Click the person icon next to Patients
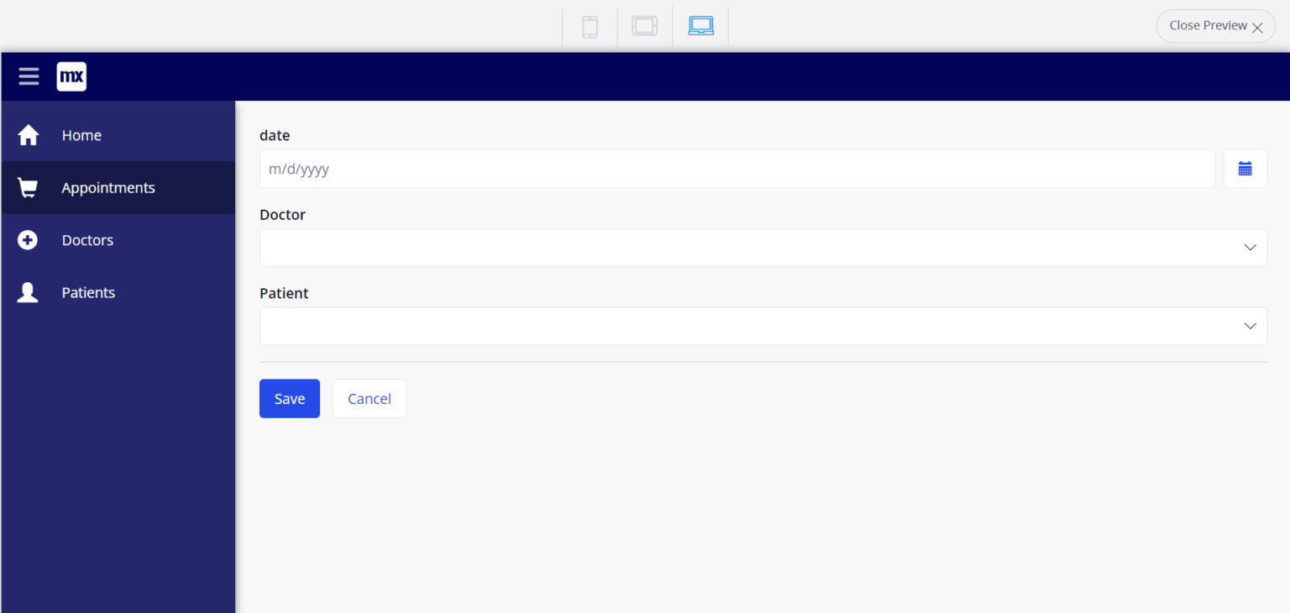 (x=28, y=292)
